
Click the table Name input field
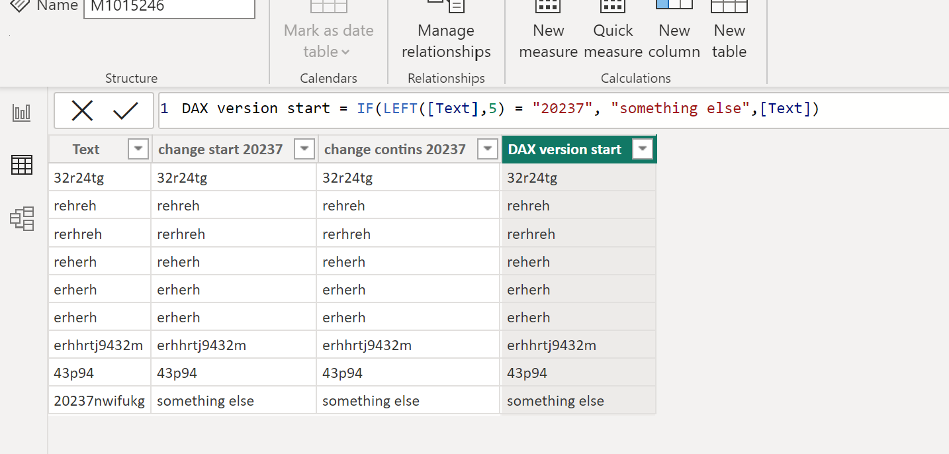[169, 8]
